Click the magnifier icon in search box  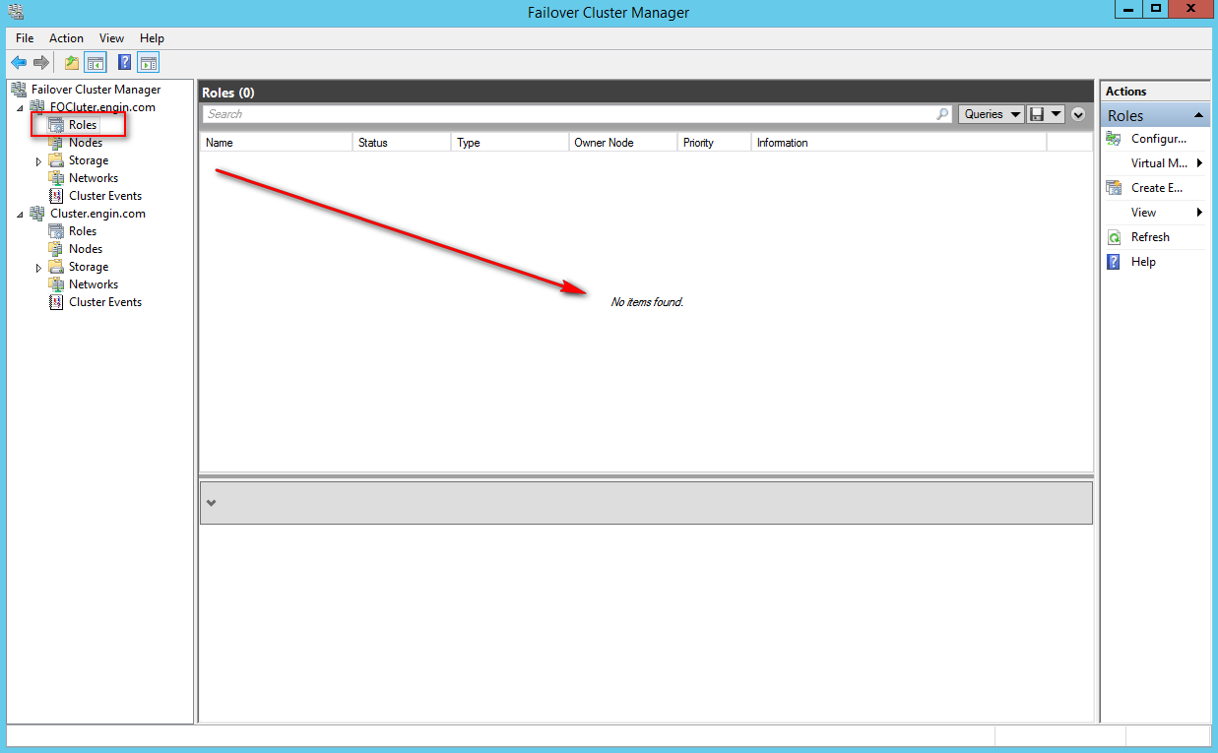[942, 114]
